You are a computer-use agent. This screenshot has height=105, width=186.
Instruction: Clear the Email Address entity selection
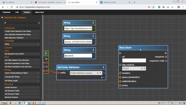tap(98, 73)
